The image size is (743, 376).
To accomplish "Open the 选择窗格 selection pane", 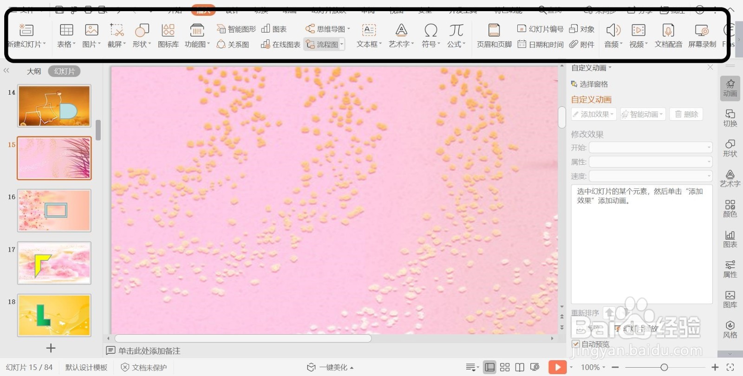I will 589,84.
